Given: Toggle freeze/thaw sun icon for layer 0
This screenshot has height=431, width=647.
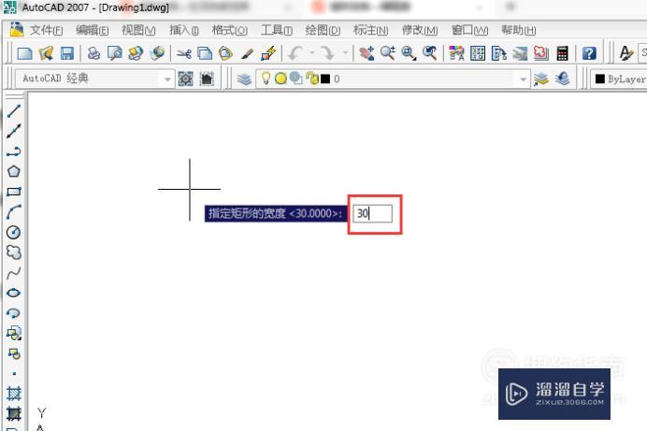Looking at the screenshot, I should coord(280,79).
